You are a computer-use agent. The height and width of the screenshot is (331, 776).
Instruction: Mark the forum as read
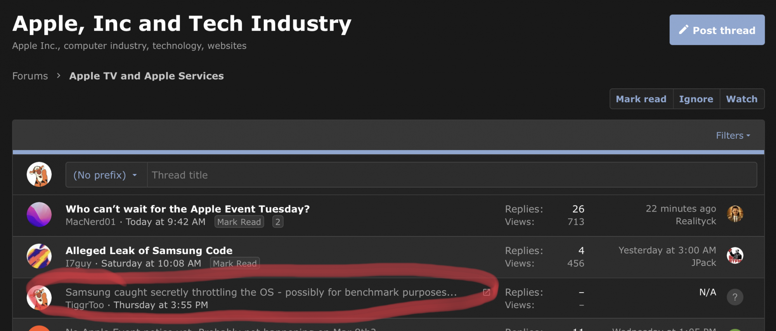[641, 99]
